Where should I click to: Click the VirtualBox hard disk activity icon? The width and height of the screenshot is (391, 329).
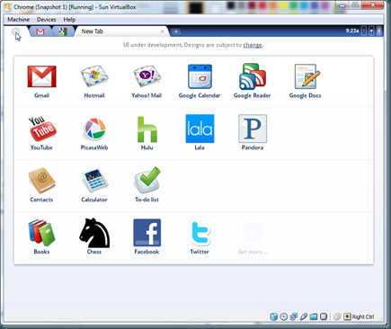click(273, 316)
